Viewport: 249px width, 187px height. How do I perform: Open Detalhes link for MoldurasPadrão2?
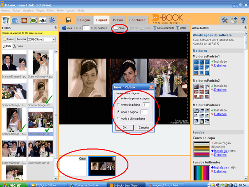220,90
